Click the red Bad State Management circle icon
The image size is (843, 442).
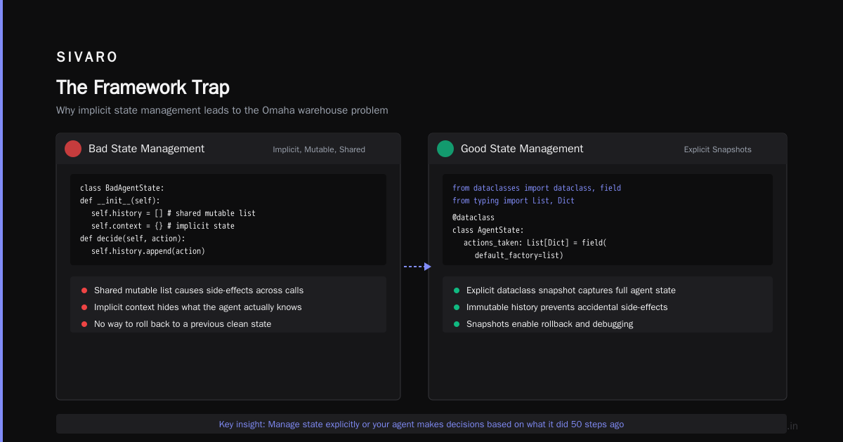pos(73,149)
